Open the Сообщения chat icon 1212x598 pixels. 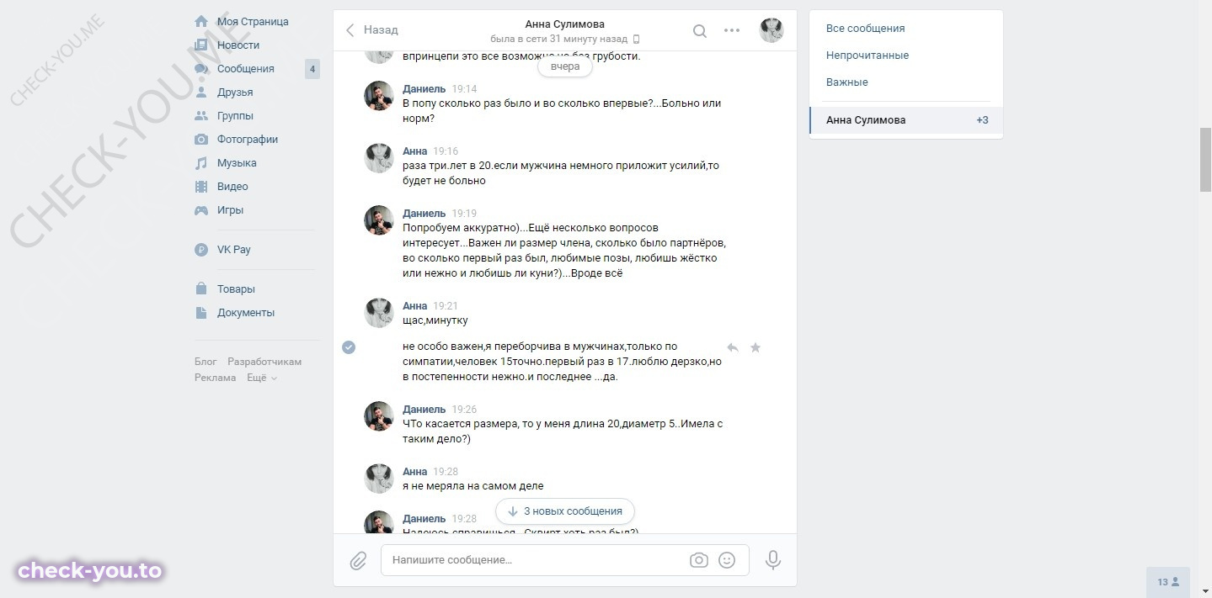[201, 68]
